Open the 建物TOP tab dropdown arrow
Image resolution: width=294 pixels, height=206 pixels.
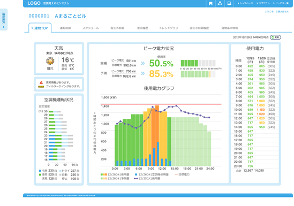32,28
